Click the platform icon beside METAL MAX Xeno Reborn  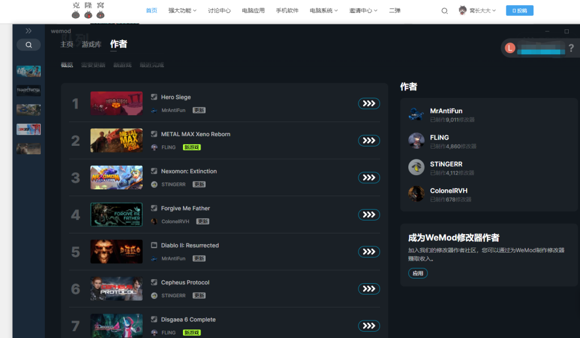(154, 134)
